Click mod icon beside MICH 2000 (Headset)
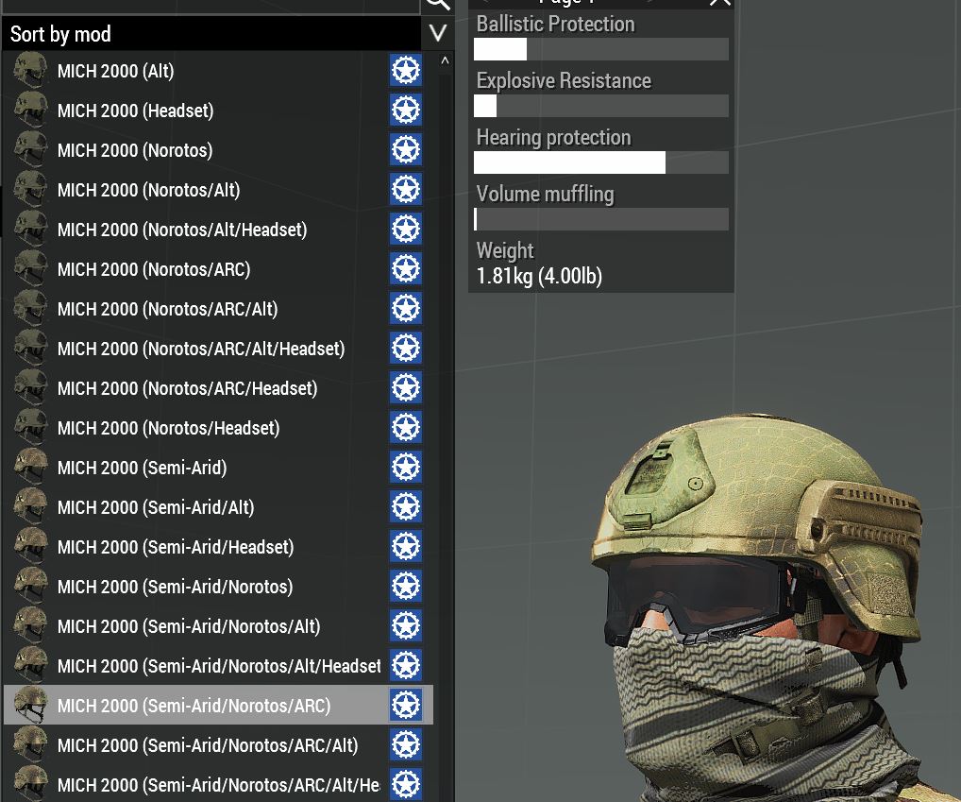This screenshot has height=802, width=961. [x=406, y=111]
